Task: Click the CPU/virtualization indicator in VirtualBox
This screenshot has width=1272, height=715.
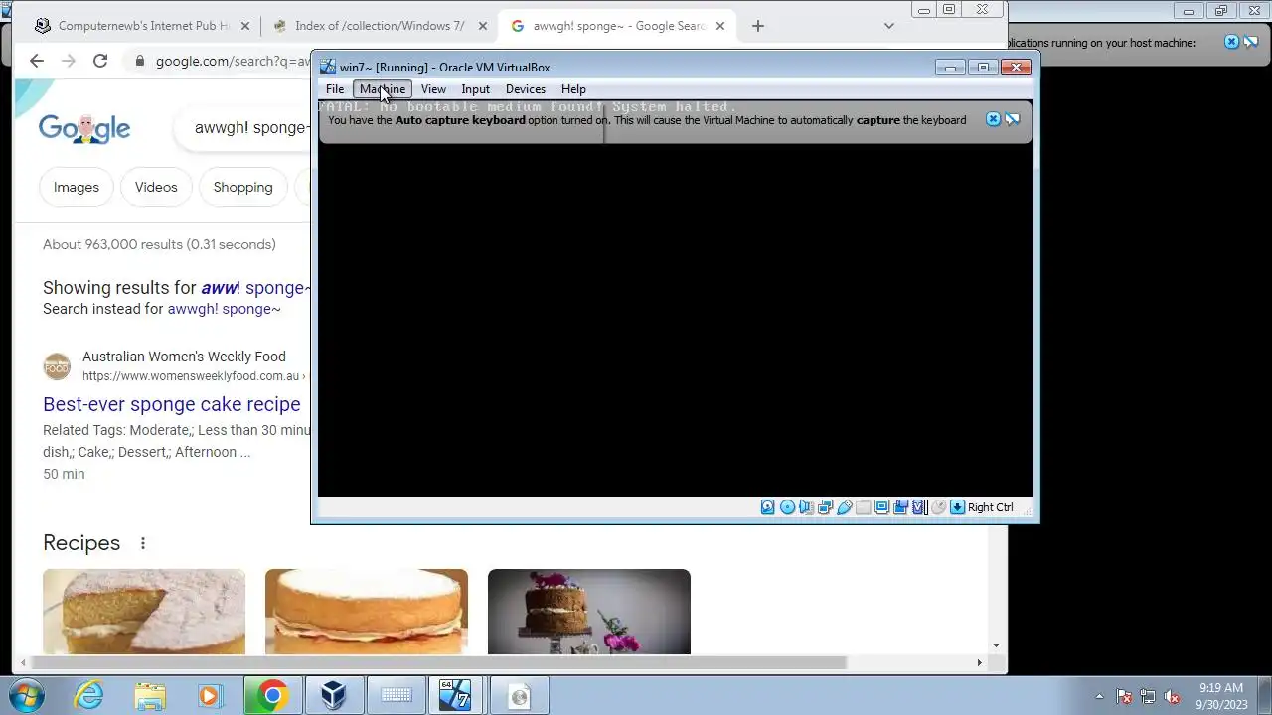Action: [x=919, y=507]
